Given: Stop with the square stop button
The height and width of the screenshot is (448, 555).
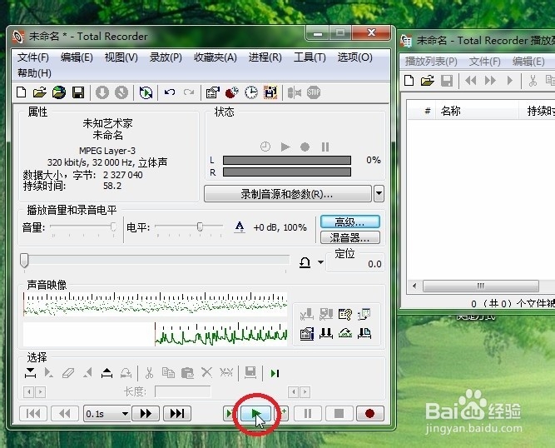Looking at the screenshot, I should (x=339, y=413).
